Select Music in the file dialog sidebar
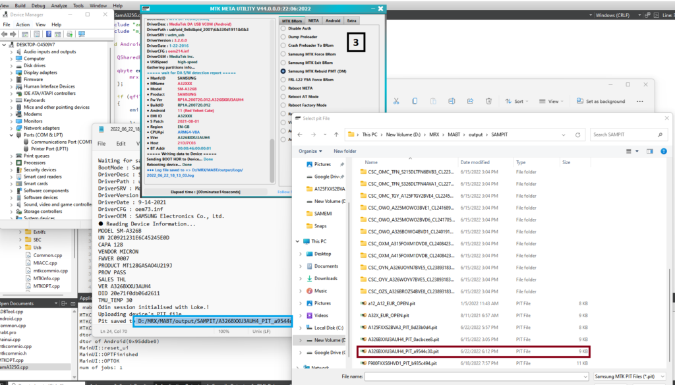Screen dimensions: 675x385 320,291
